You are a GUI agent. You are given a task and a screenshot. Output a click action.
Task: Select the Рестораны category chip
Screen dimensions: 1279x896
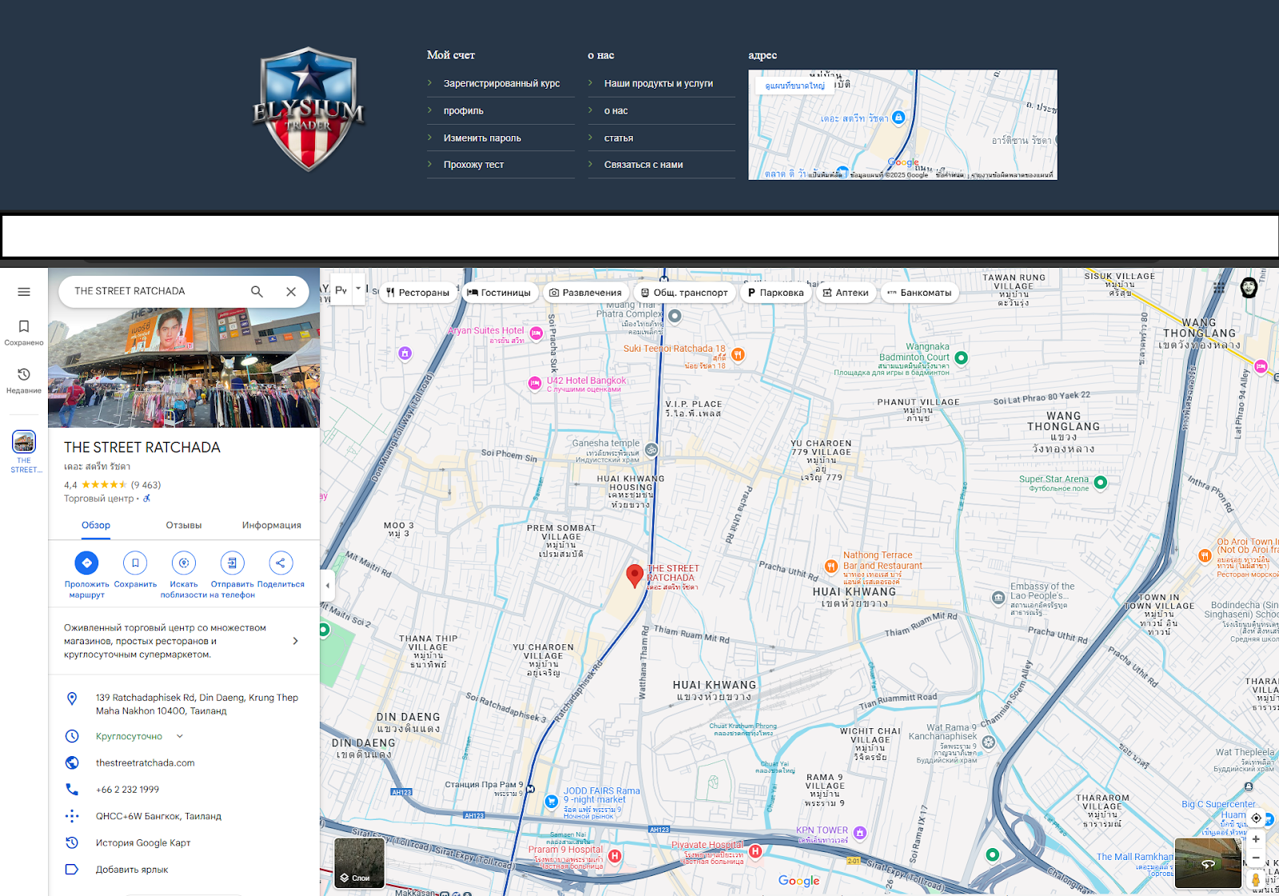(417, 293)
